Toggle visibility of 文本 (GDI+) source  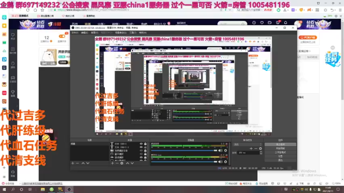pyautogui.click(x=141, y=144)
